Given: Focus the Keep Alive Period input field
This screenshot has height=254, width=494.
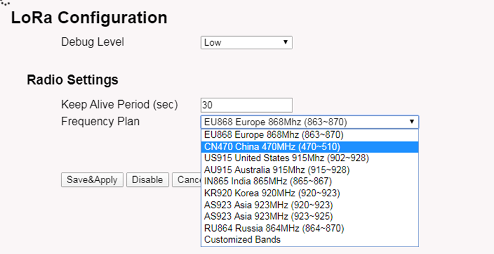Looking at the screenshot, I should 246,105.
